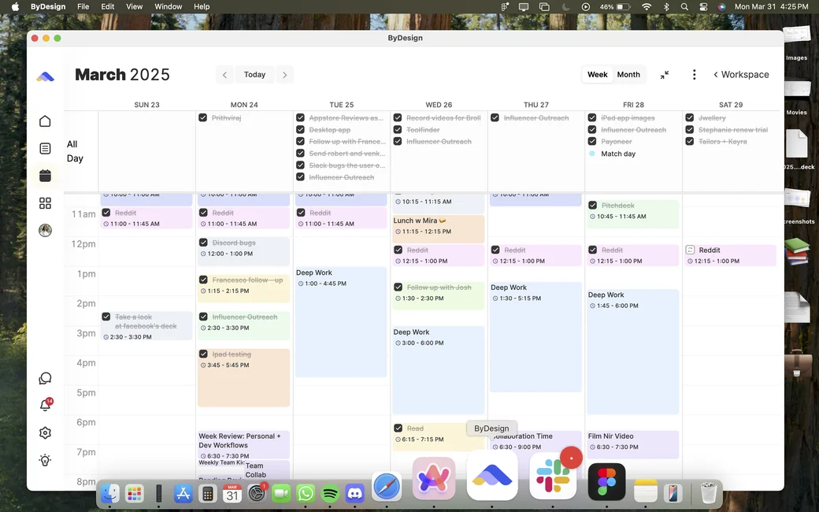Viewport: 819px width, 512px height.
Task: Open Figma in the dock
Action: [606, 481]
